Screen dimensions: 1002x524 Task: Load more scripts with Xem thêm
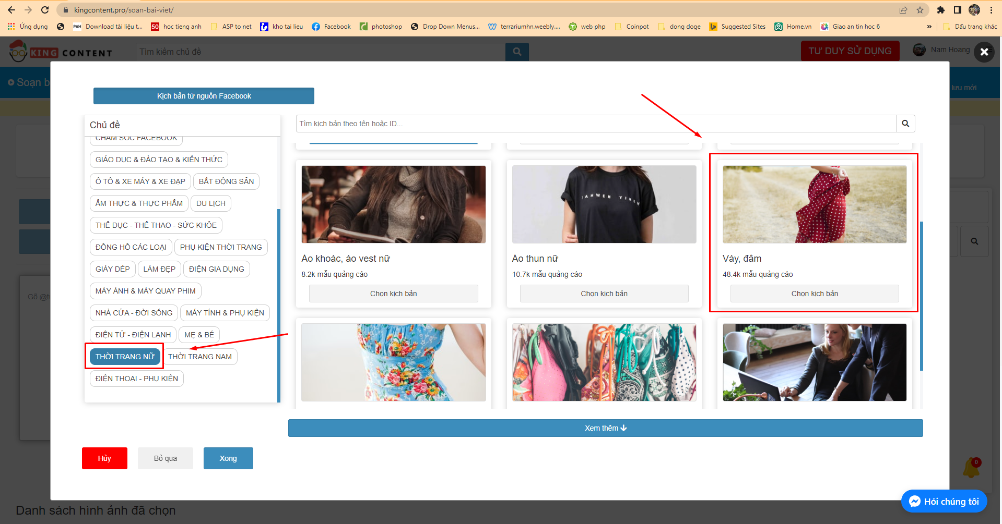pyautogui.click(x=606, y=428)
